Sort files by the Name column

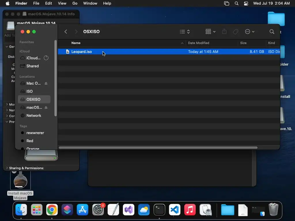122,43
